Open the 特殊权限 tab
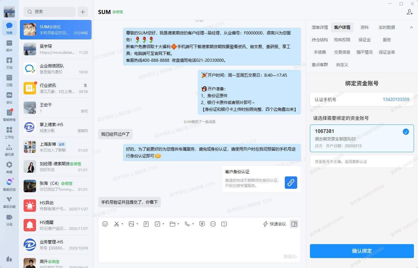This screenshot has height=268, width=418. point(342,40)
